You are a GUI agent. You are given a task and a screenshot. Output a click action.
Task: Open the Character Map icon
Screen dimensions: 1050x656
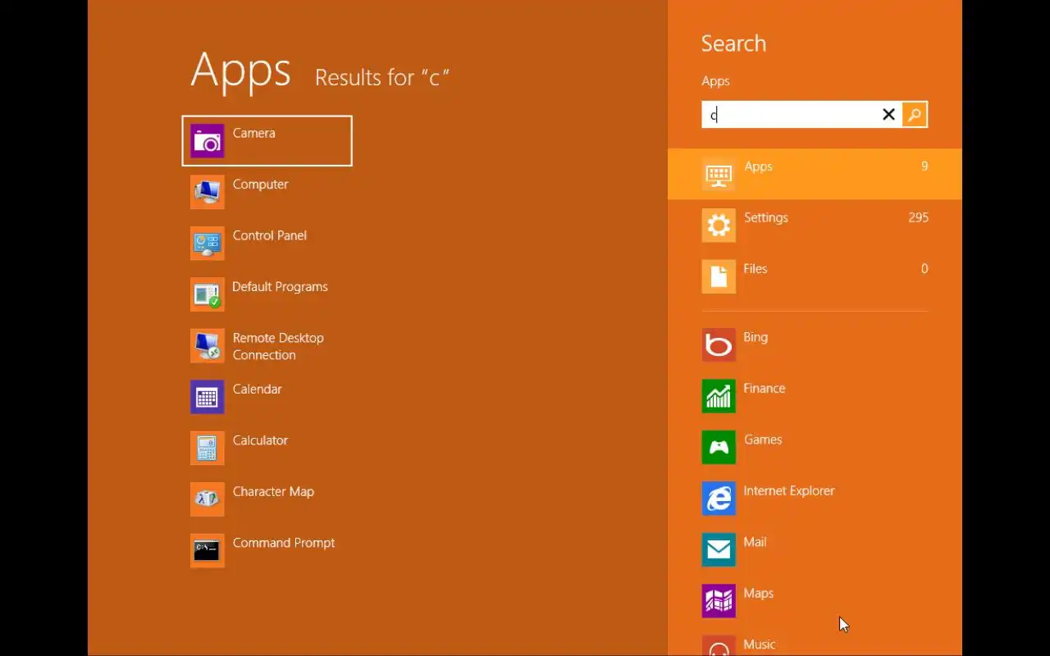coord(208,499)
